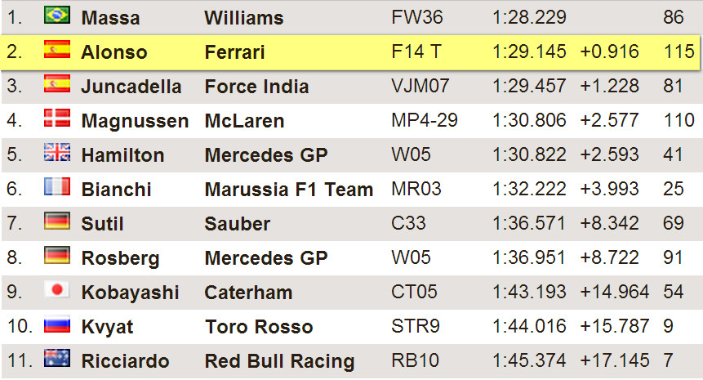Click the German flag next to Rosberg
The height and width of the screenshot is (380, 703).
pyautogui.click(x=57, y=255)
